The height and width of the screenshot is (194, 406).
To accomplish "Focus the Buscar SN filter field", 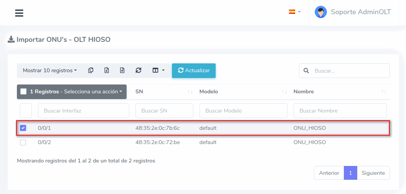I will pyautogui.click(x=164, y=111).
